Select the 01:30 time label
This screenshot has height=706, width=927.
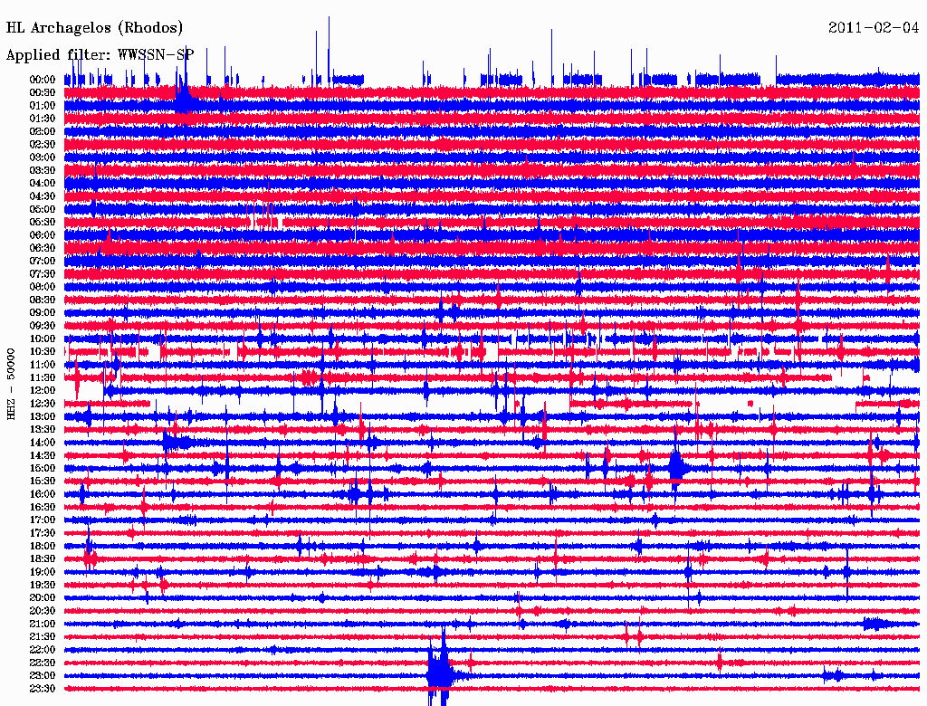tap(43, 119)
